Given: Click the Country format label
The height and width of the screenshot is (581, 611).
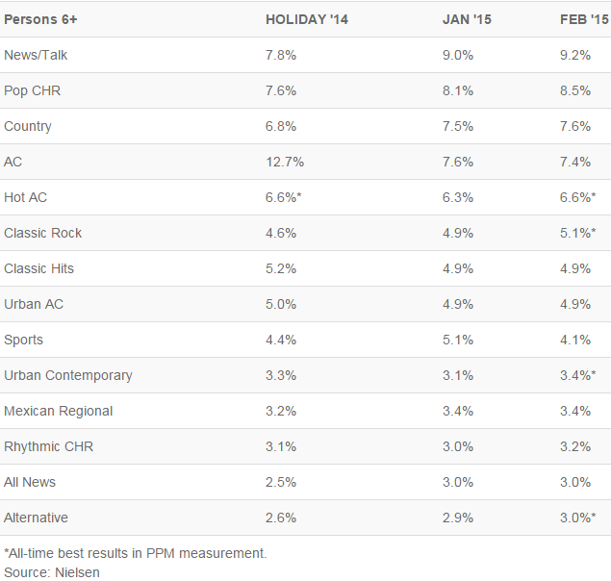Looking at the screenshot, I should (28, 126).
